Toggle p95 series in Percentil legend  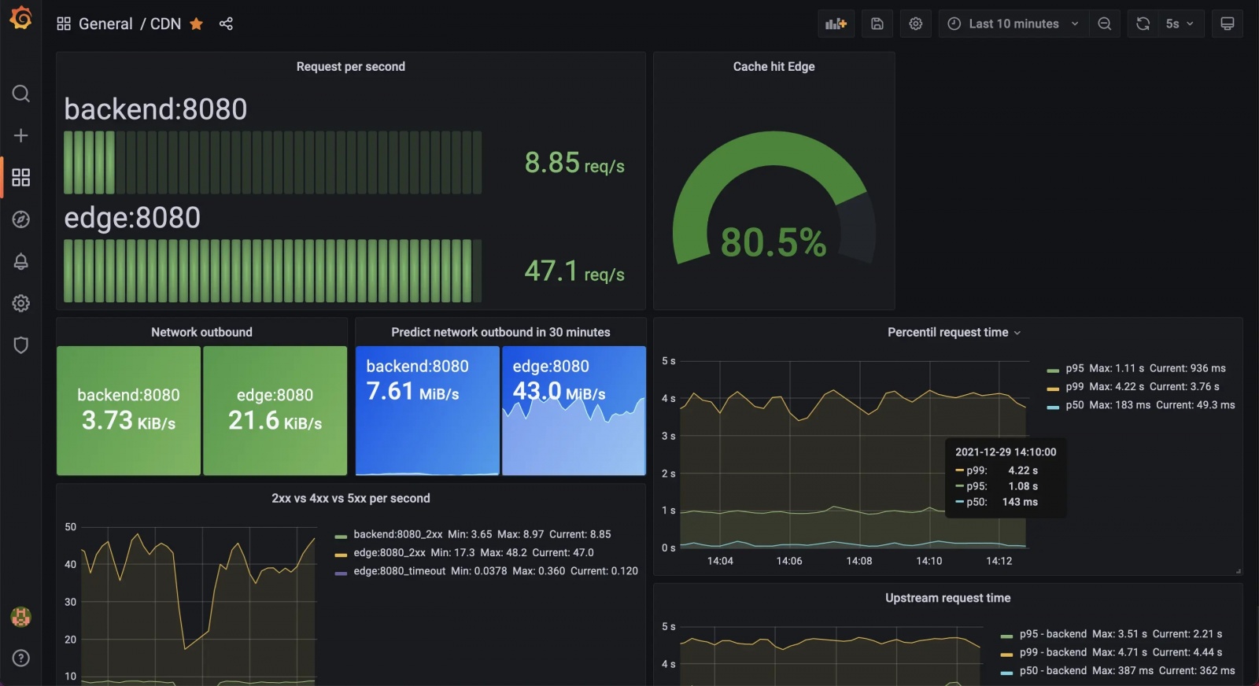click(x=1074, y=368)
